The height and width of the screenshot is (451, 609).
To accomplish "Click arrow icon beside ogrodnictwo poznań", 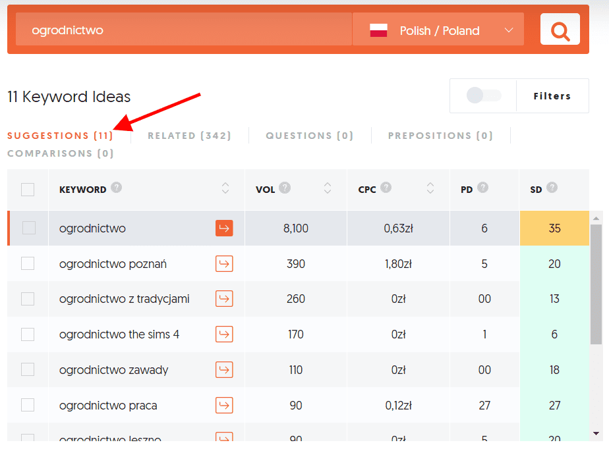I will pyautogui.click(x=224, y=263).
